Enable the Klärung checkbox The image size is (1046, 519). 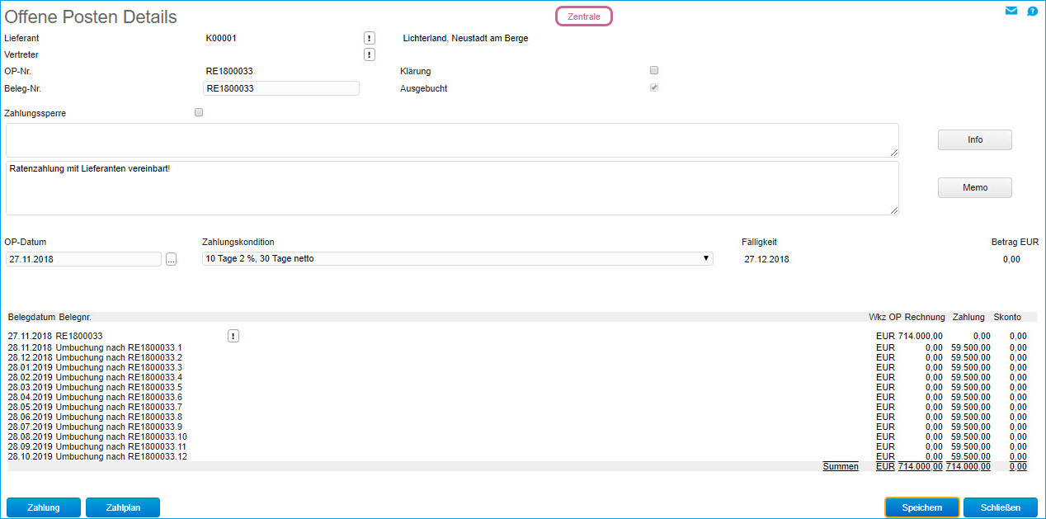pyautogui.click(x=654, y=70)
